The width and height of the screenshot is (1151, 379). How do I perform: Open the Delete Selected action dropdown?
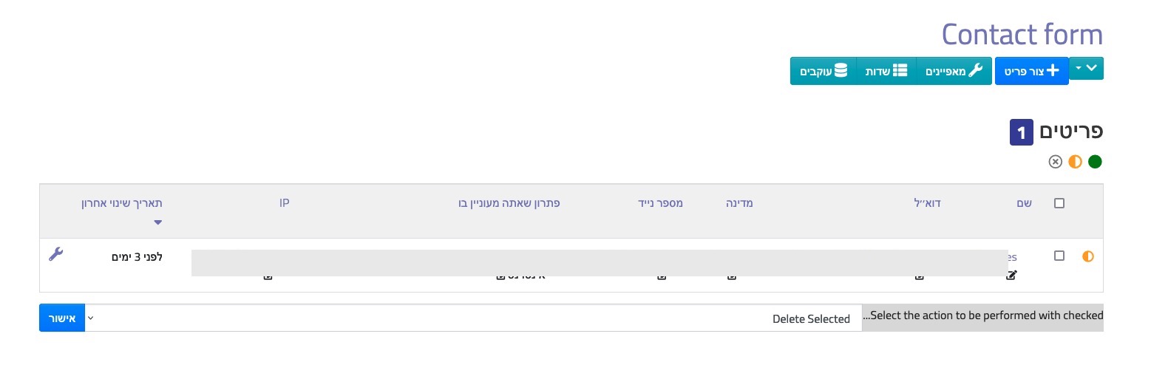[473, 318]
